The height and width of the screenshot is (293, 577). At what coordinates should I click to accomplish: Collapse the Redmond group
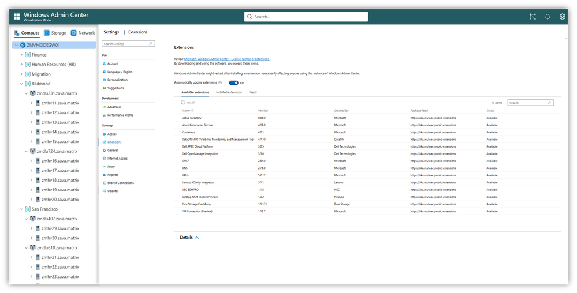click(21, 84)
